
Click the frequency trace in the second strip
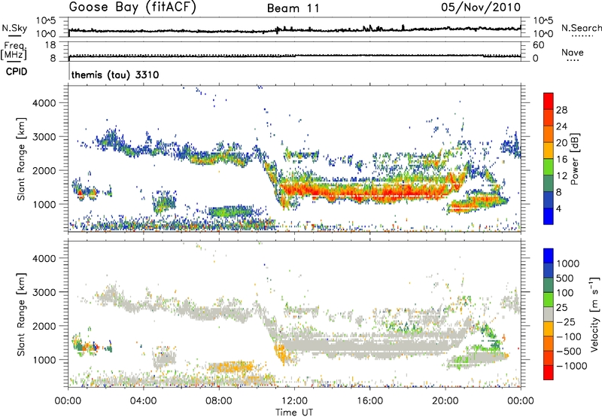click(x=294, y=56)
